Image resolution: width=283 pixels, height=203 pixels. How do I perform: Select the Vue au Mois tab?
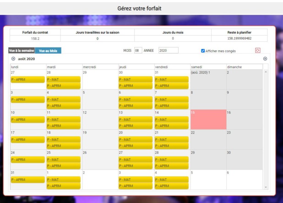point(48,51)
